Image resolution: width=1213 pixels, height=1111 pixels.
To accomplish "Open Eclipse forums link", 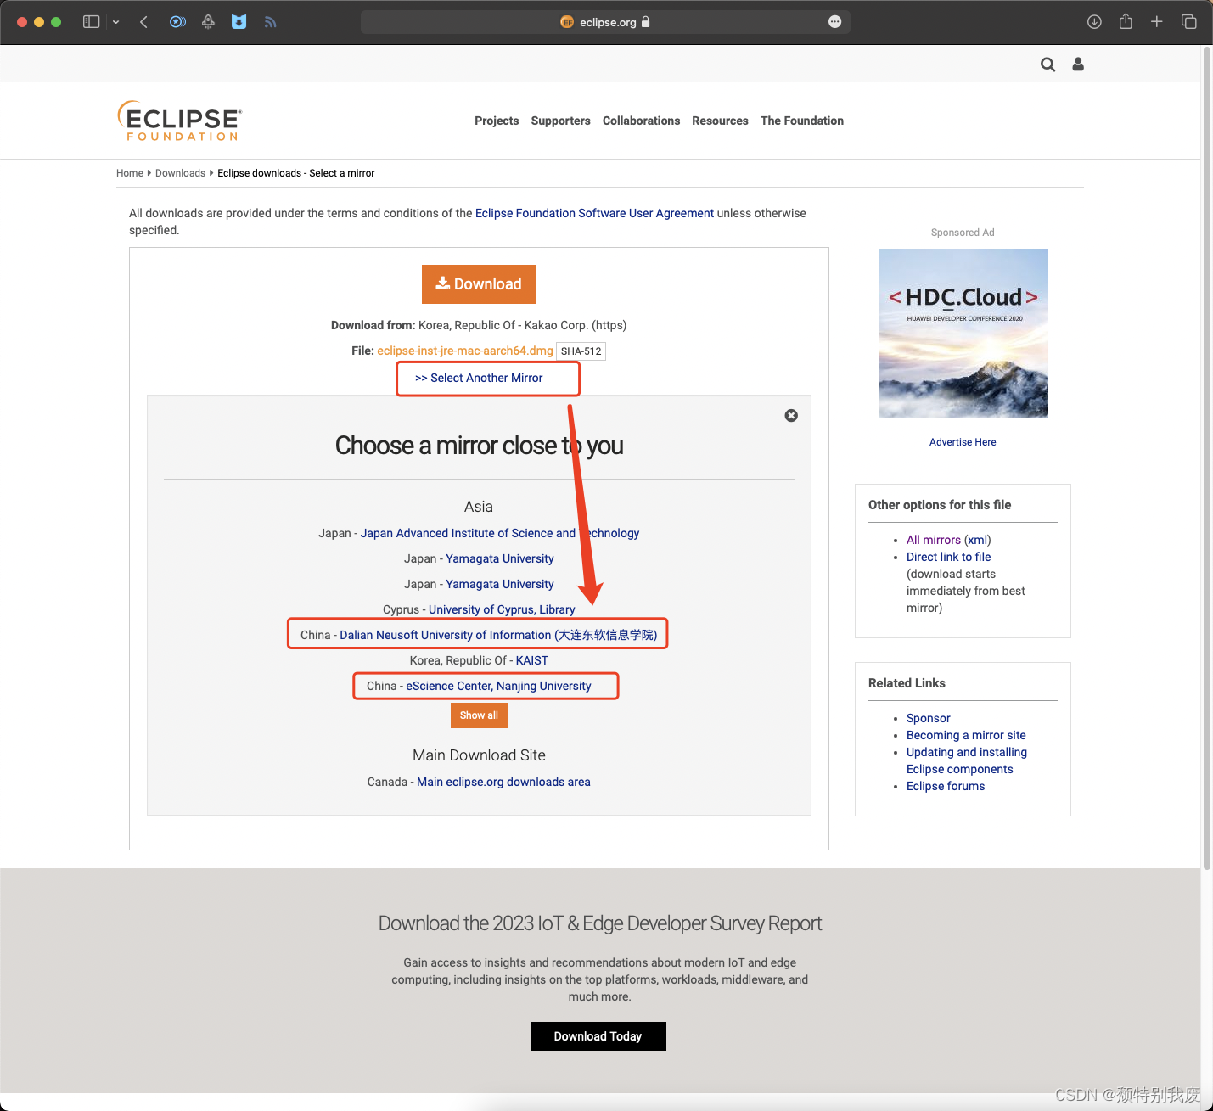I will [946, 786].
